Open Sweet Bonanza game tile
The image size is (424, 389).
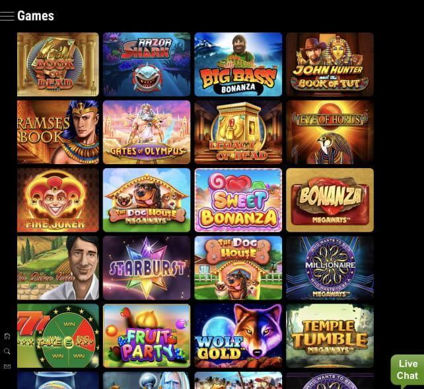coord(238,200)
